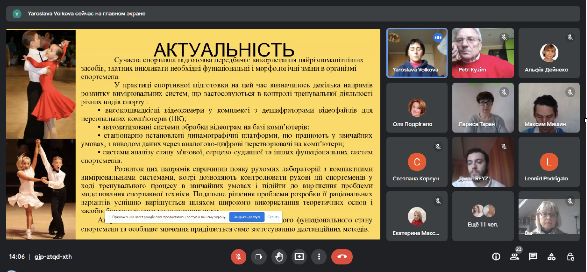Viewport: 587px width, 272px height.
Task: Click the АКТУАЛЬНІСТЬ slide title
Action: click(224, 50)
